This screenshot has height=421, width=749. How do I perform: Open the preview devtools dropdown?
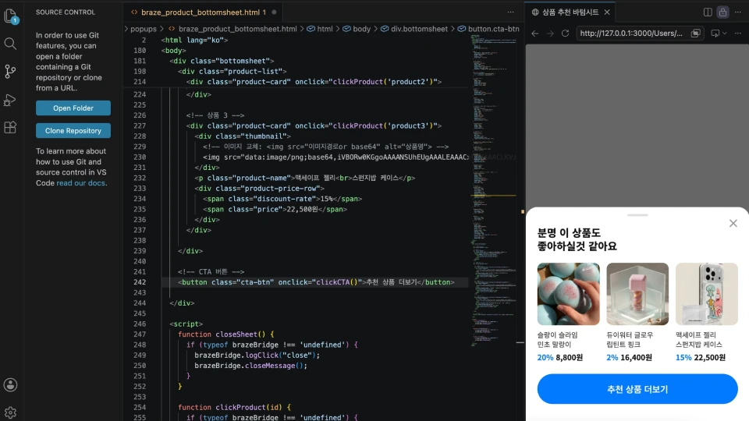719,34
